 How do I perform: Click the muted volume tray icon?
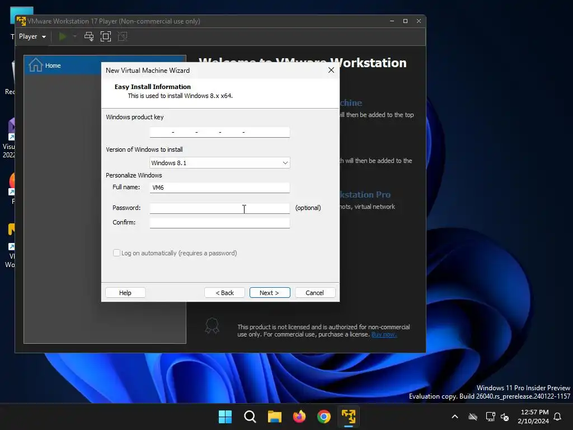[505, 417]
